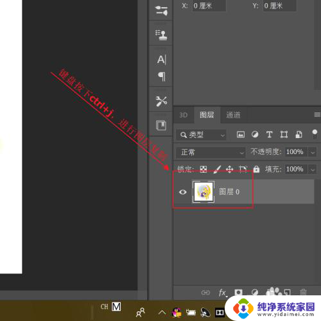Open the Tool Presets panel icon
The height and width of the screenshot is (321, 321).
pos(161,101)
